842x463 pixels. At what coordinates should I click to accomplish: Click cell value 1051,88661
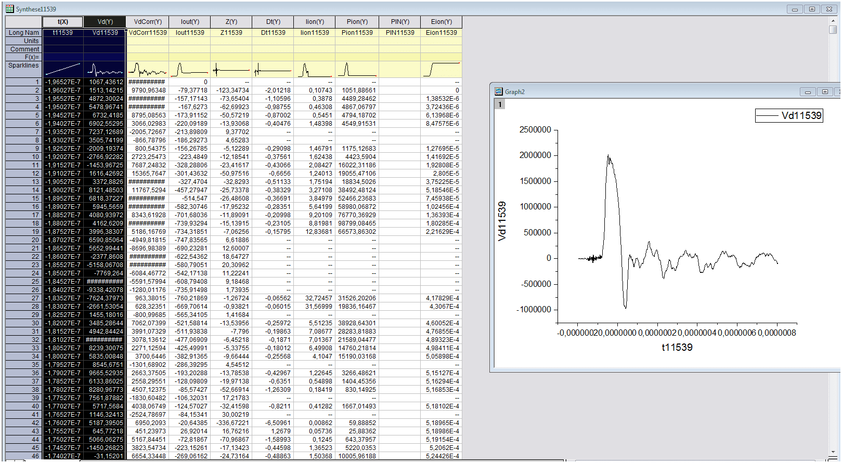pos(357,90)
